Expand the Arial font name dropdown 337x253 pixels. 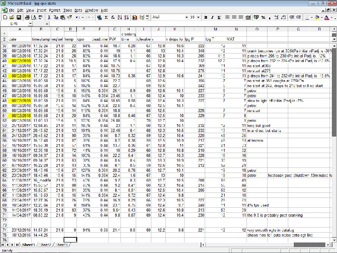coord(186,18)
